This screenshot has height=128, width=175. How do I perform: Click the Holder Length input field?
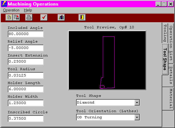pyautogui.click(x=26, y=89)
